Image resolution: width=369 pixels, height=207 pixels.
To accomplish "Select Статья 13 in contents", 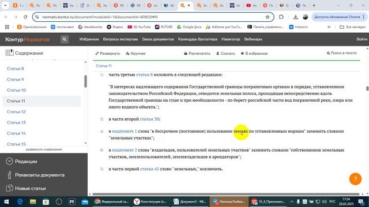I will coord(16,122).
